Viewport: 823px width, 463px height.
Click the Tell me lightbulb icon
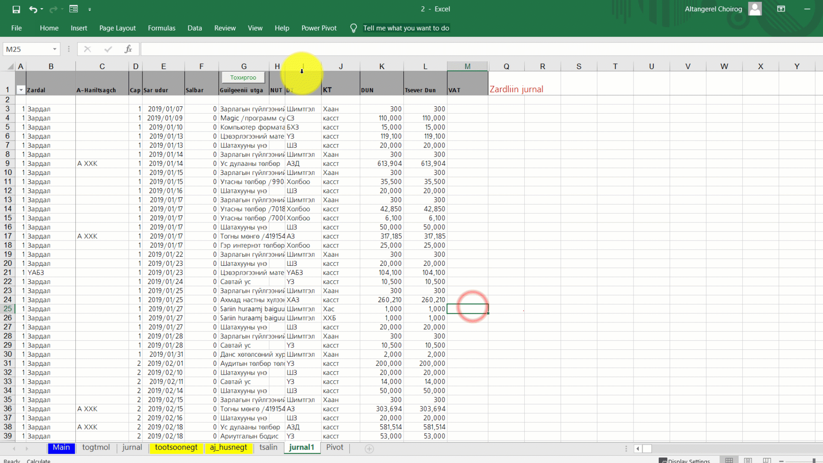pyautogui.click(x=353, y=28)
